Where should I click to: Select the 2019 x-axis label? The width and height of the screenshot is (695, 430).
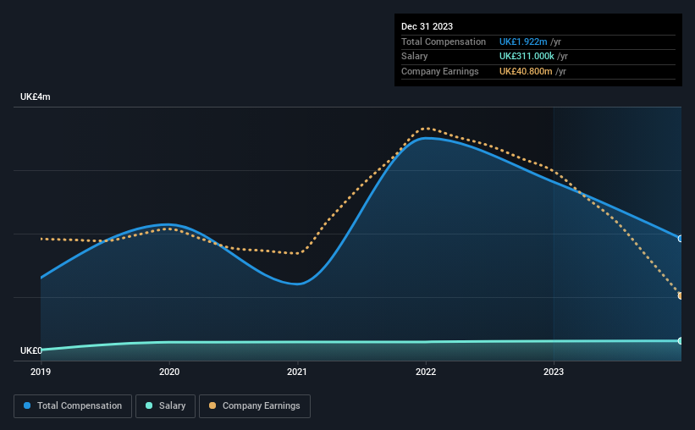(41, 372)
